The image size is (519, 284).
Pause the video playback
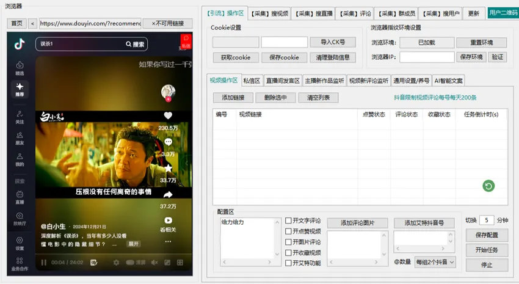pos(44,263)
